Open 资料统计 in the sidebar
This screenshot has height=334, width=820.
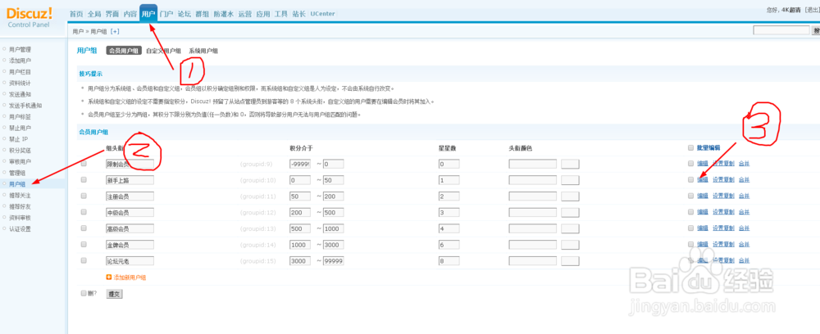click(20, 83)
